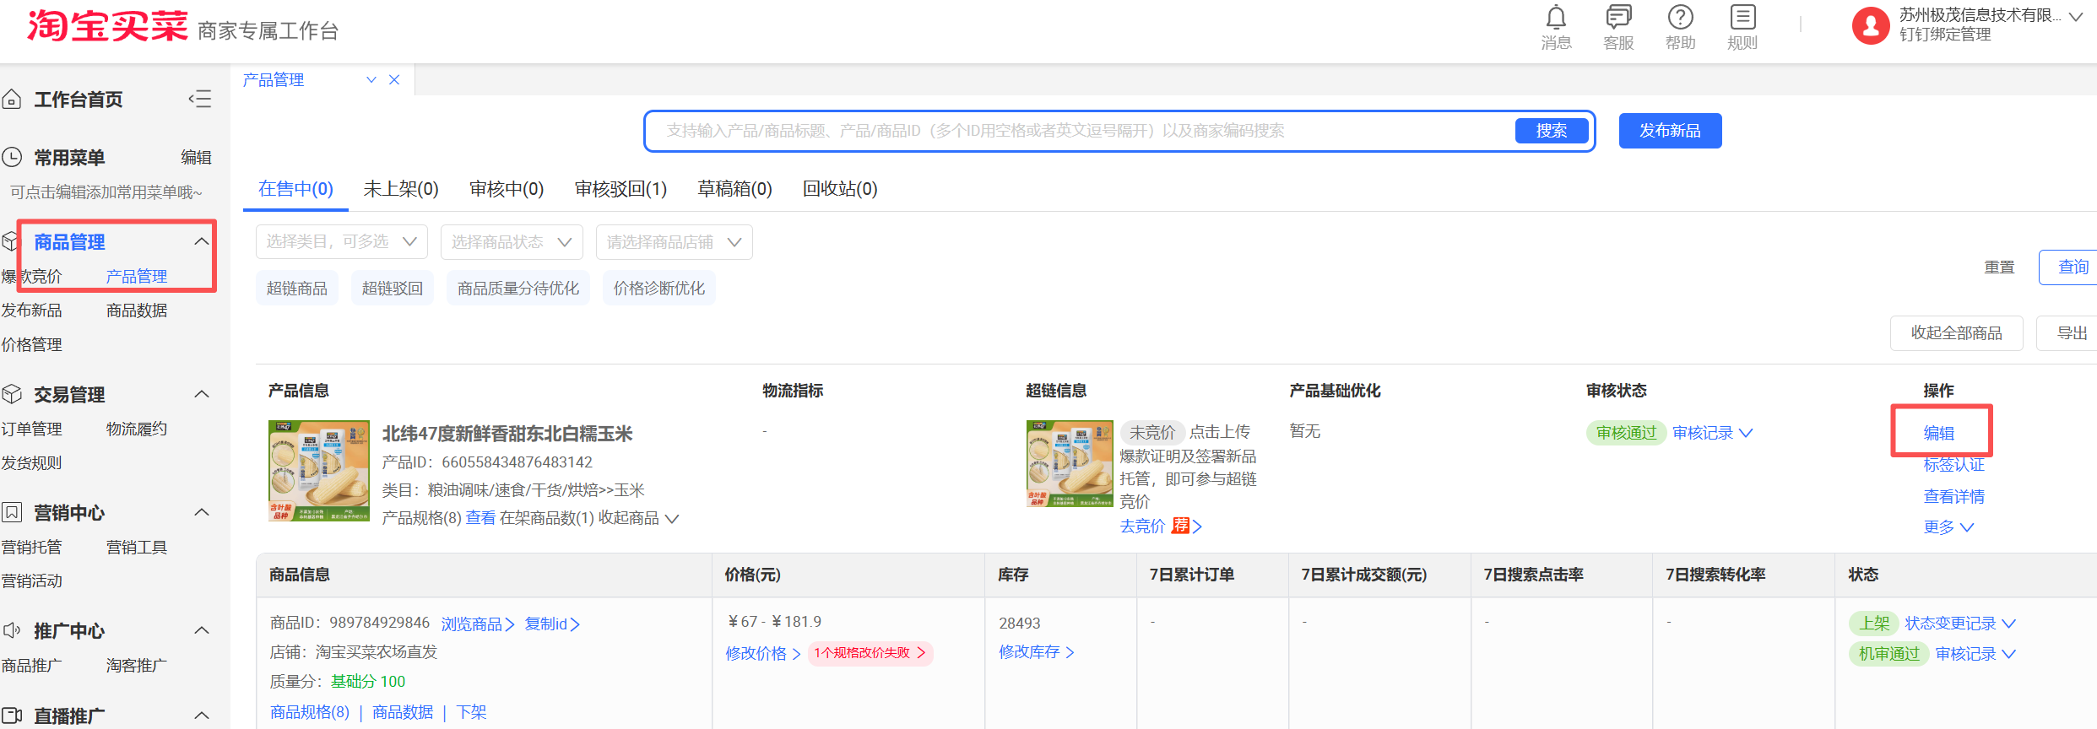The height and width of the screenshot is (729, 2097).
Task: Open the 请选择商品店铺 dropdown
Action: [674, 242]
